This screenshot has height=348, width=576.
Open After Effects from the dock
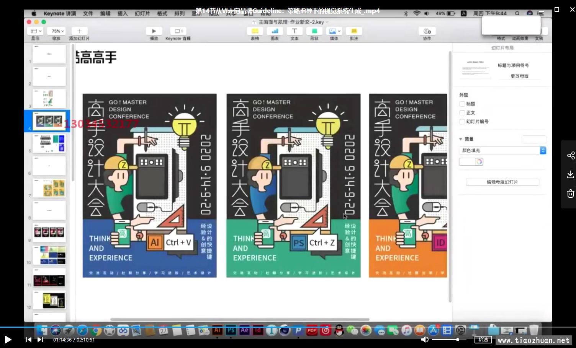click(244, 330)
